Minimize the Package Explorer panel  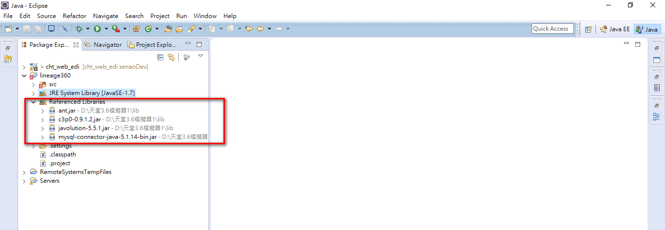[188, 44]
